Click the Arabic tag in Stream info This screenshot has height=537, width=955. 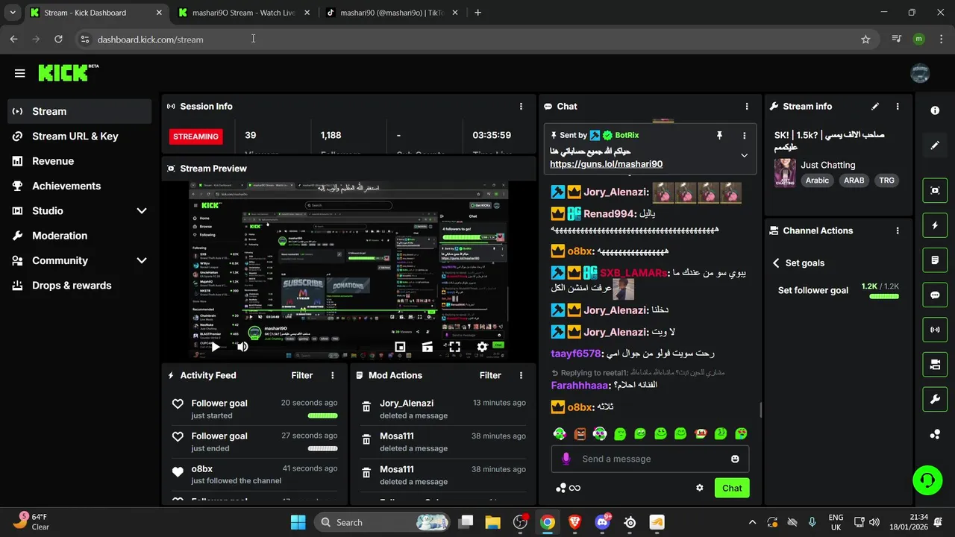tap(817, 180)
